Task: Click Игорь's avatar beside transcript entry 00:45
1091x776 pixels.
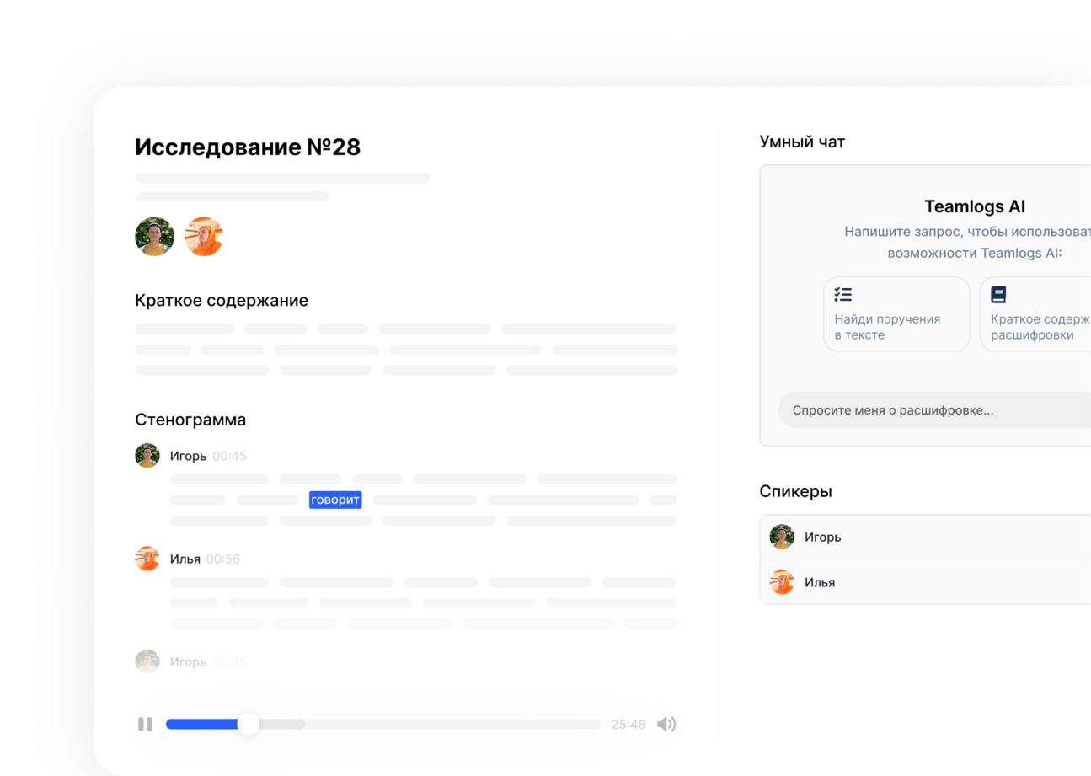Action: [147, 456]
